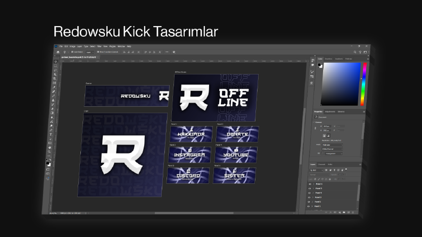Viewport: 422px width, 237px height.
Task: Select the Move tool in the toolbar
Action: point(56,62)
